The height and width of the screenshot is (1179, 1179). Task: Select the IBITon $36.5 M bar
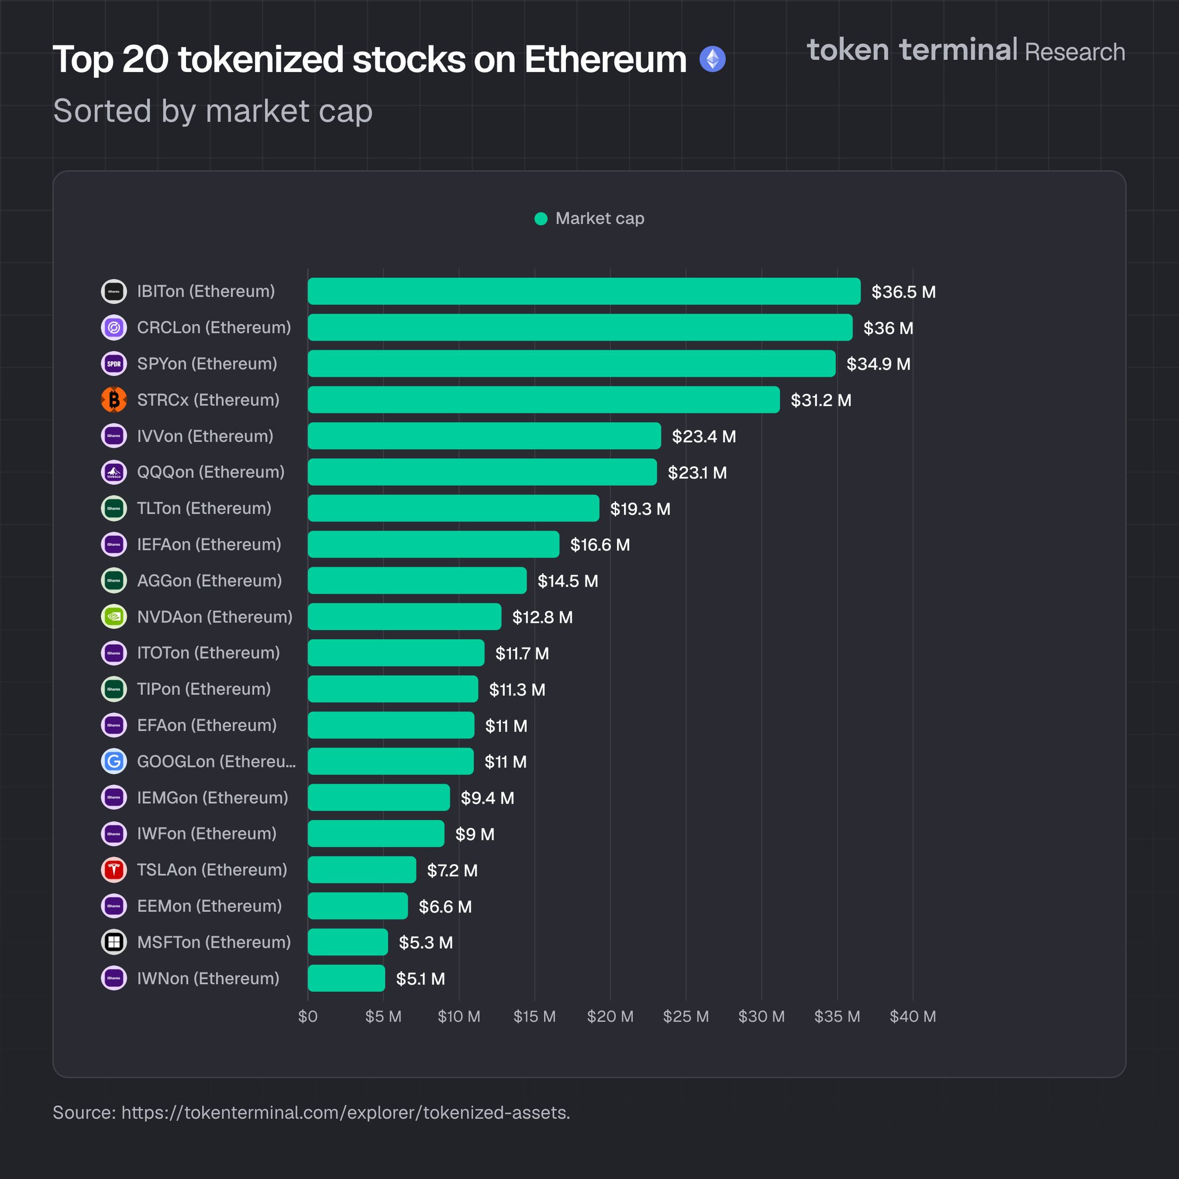coord(583,291)
